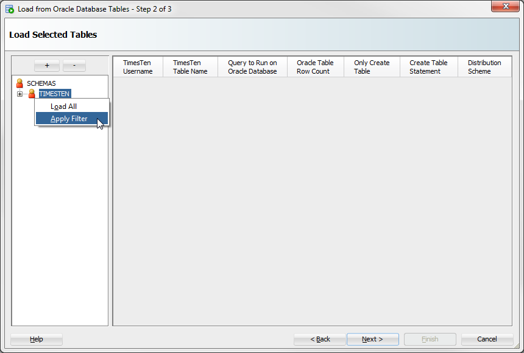Screen dimensions: 524x353
Task: Cancel the load wizard
Action: [x=487, y=339]
